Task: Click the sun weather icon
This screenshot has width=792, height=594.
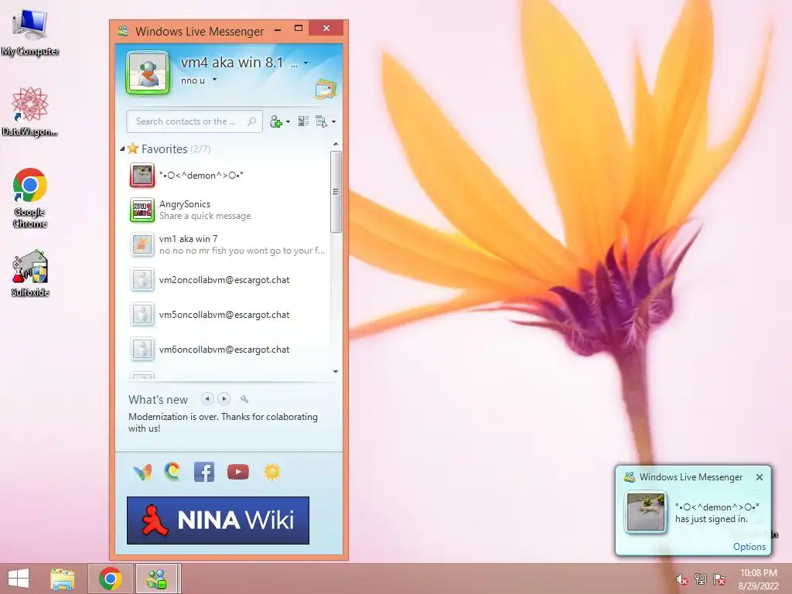Action: [271, 472]
